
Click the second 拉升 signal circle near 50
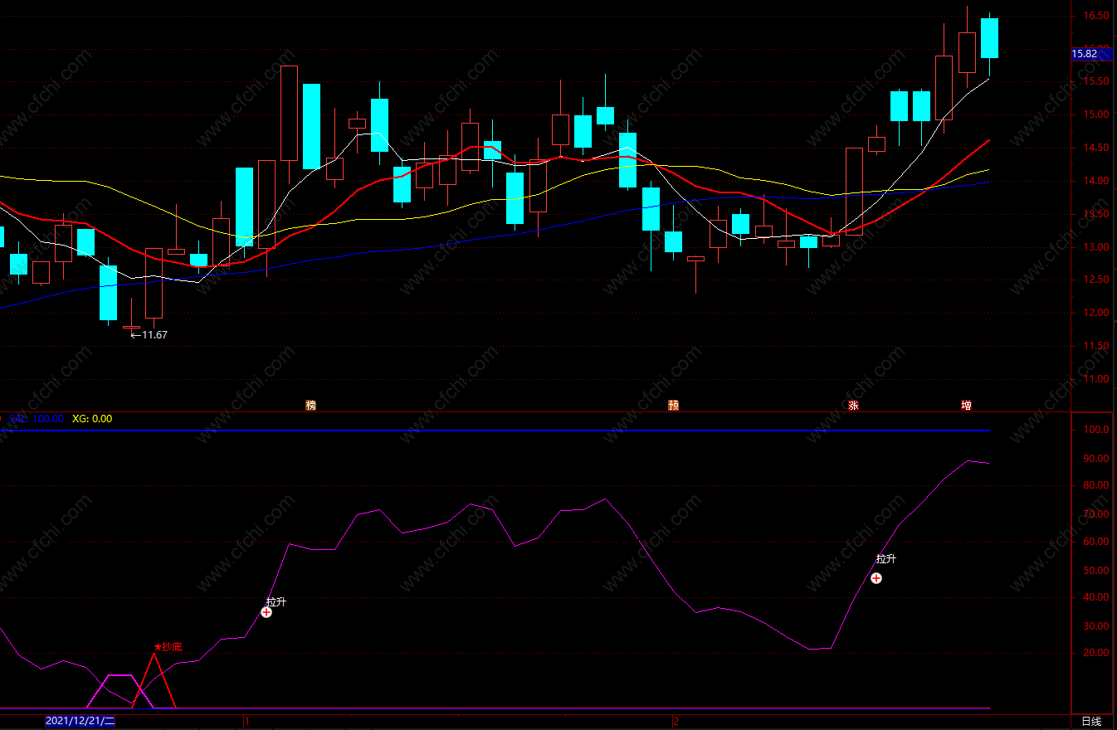point(876,578)
